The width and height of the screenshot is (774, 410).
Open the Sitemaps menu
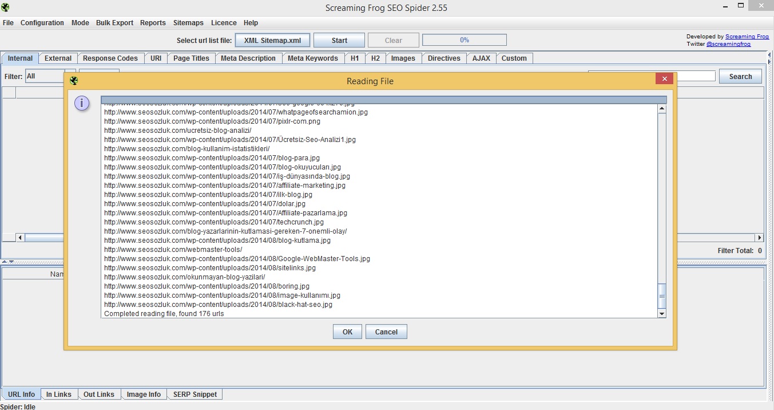pyautogui.click(x=188, y=23)
